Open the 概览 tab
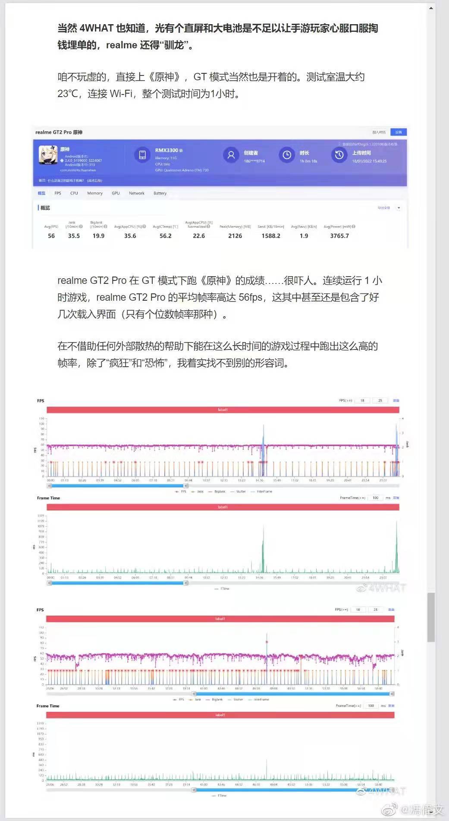Screen dimensions: 449x821 coord(41,193)
